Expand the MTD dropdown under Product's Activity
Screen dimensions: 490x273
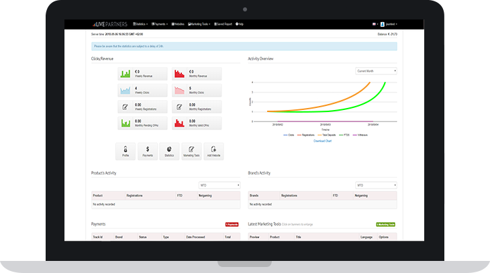click(219, 185)
